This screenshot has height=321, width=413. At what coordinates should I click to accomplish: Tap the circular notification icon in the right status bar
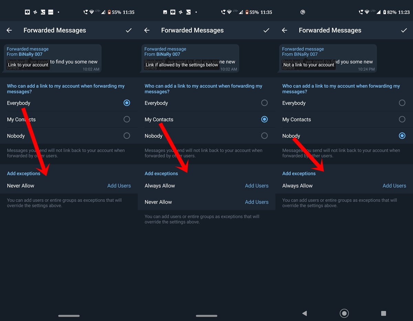[x=303, y=12]
